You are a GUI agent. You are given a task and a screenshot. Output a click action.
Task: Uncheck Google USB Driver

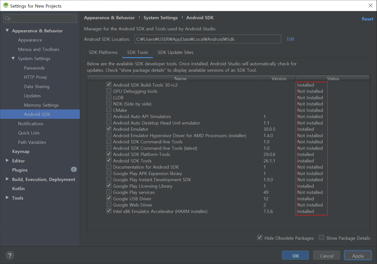(x=109, y=198)
